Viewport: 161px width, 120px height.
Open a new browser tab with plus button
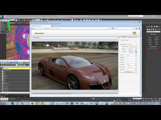click(52, 26)
